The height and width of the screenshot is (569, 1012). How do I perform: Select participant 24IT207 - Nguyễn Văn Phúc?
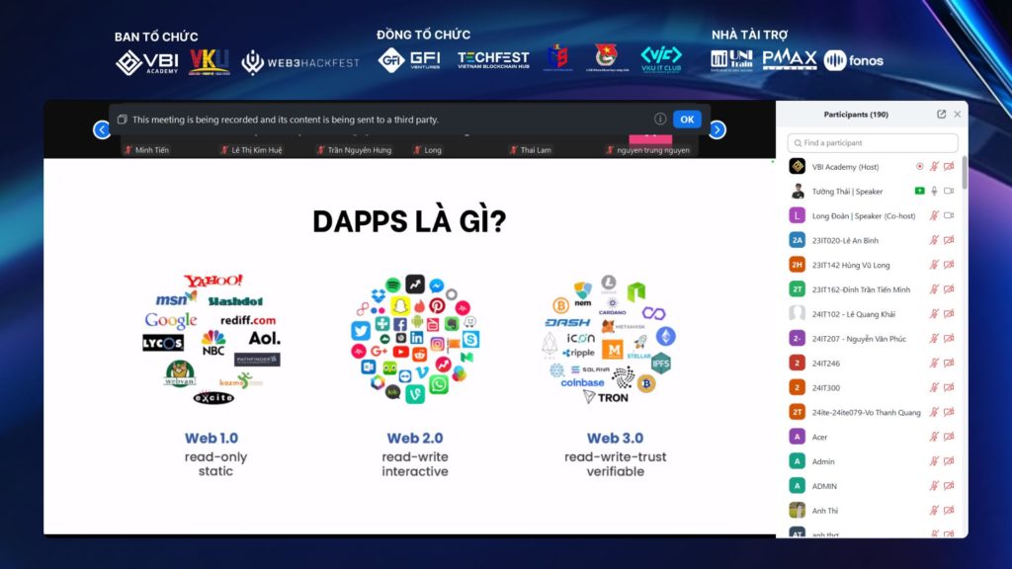[859, 339]
